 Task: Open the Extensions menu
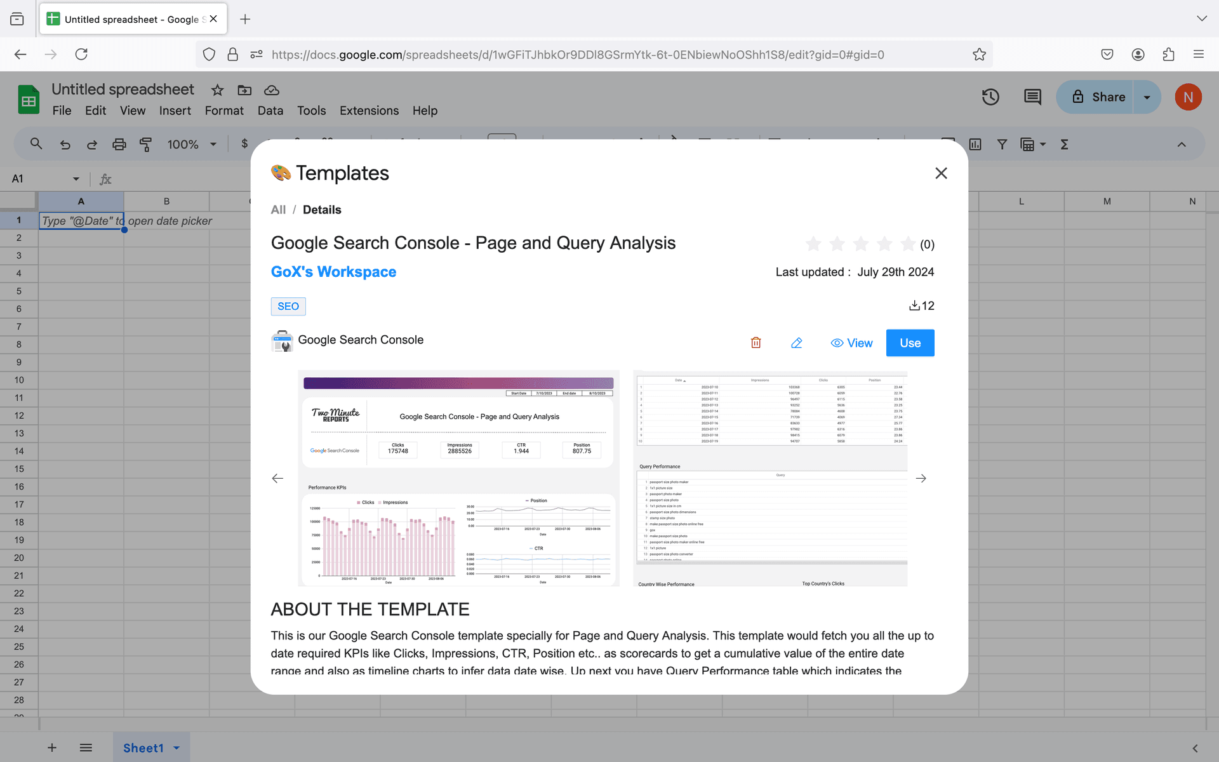click(369, 110)
